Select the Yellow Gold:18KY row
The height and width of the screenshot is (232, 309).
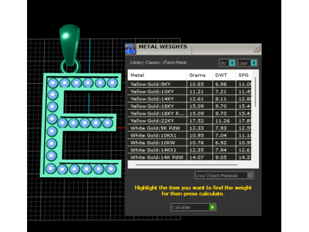pyautogui.click(x=189, y=106)
